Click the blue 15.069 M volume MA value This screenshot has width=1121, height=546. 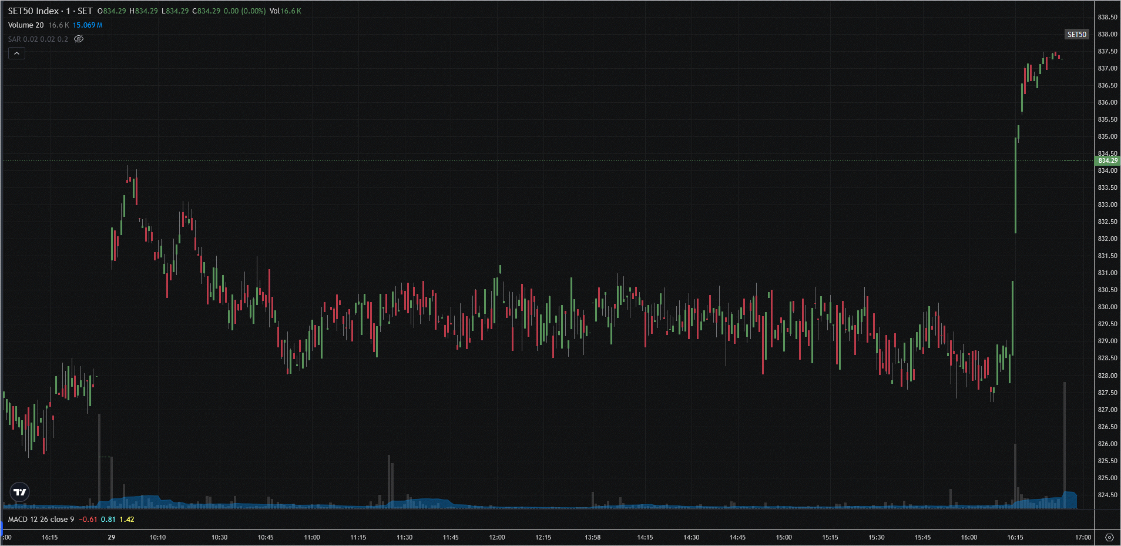[x=88, y=25]
